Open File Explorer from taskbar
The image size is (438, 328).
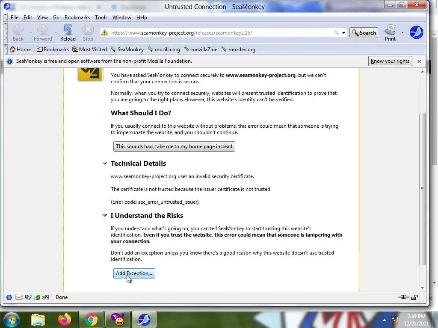tap(38, 319)
